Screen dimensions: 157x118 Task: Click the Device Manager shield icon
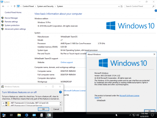(3, 18)
